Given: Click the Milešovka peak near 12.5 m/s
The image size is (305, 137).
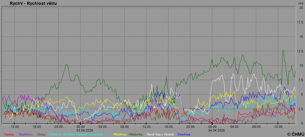Looking at the screenshot, I should click(x=283, y=51).
